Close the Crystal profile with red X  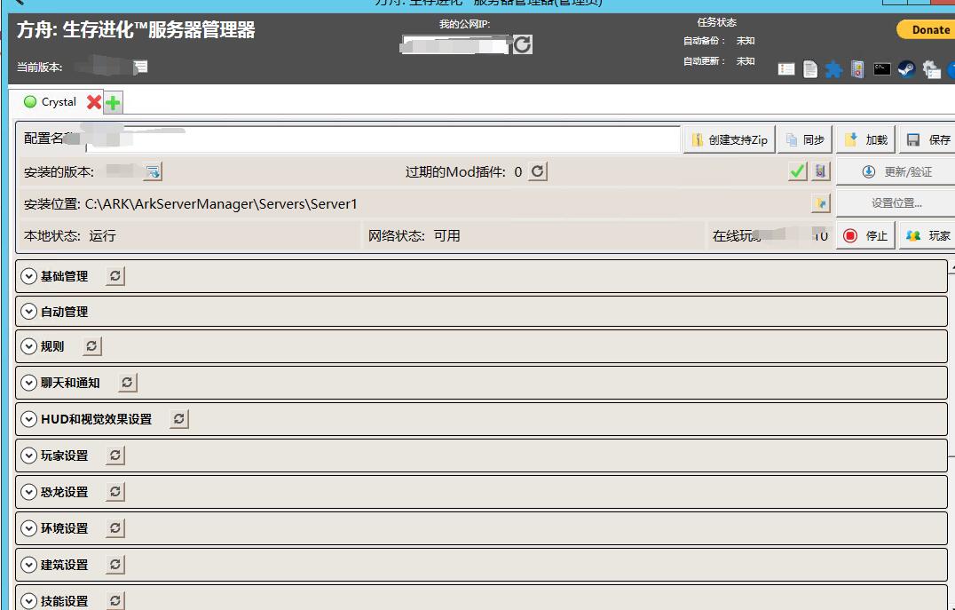[94, 102]
